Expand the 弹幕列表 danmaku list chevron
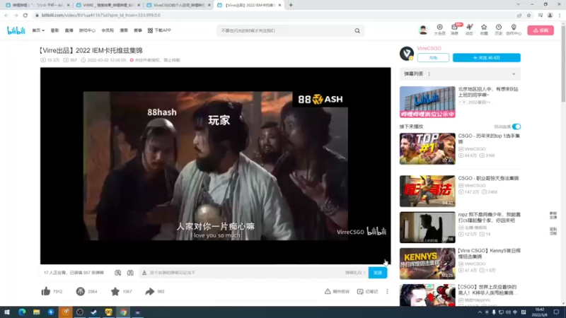The image size is (566, 318). click(514, 74)
